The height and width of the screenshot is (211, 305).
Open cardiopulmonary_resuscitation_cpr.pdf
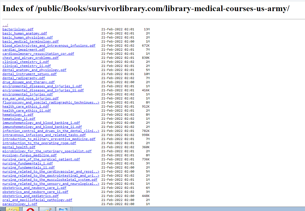point(38,54)
